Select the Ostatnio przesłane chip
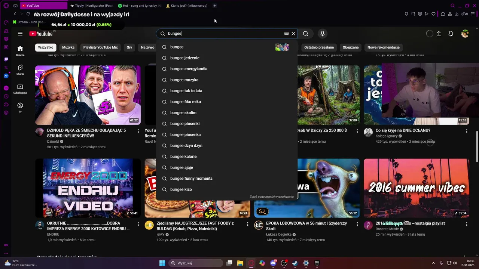This screenshot has height=269, width=479. 319,47
